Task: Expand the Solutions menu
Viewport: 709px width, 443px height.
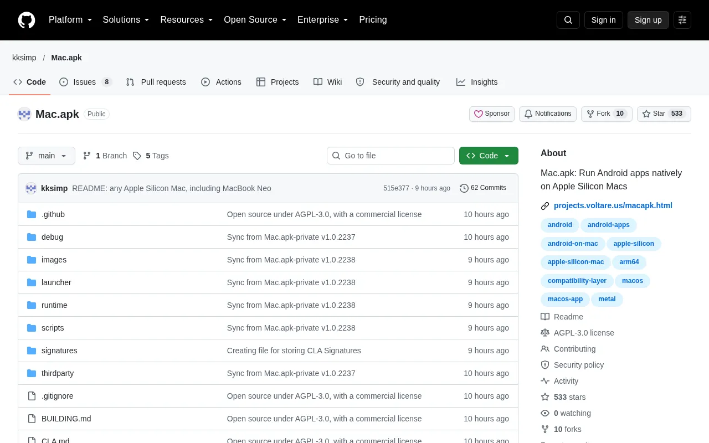Action: tap(126, 20)
